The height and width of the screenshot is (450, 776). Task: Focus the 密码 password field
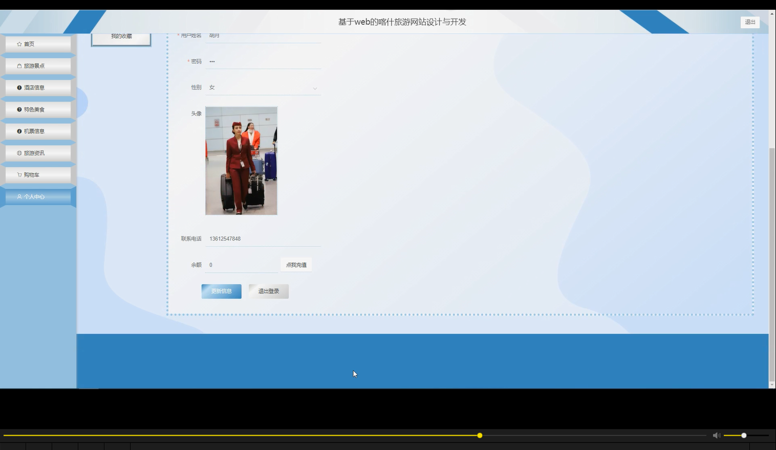coord(263,61)
